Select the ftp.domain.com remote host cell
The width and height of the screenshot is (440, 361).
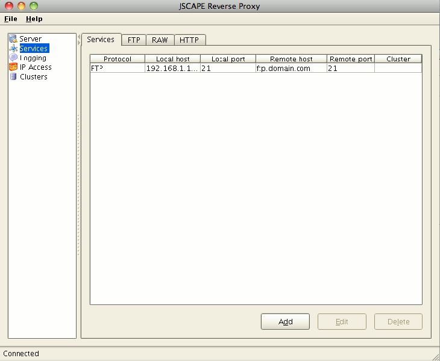coord(291,68)
